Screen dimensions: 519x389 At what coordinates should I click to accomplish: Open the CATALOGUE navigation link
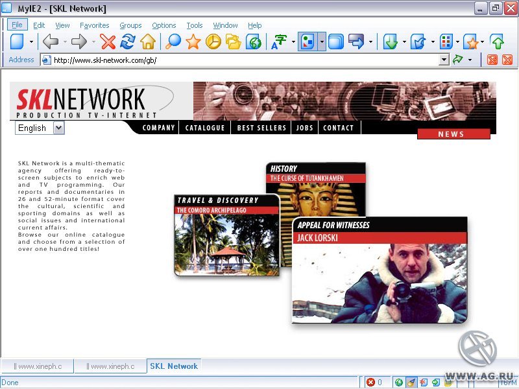tap(205, 128)
